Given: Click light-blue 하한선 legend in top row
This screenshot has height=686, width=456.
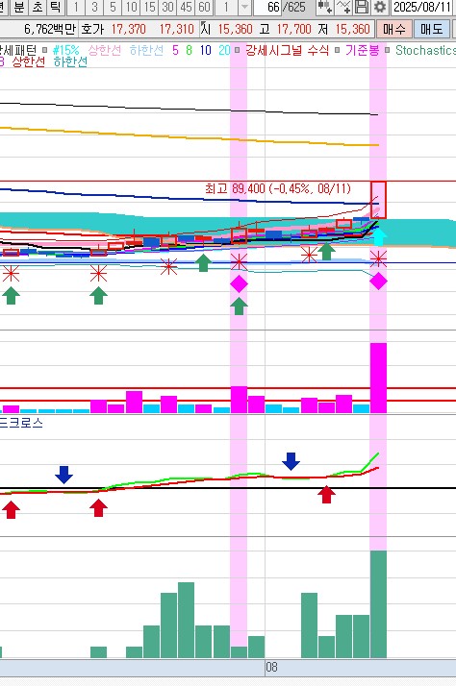Looking at the screenshot, I should point(146,50).
